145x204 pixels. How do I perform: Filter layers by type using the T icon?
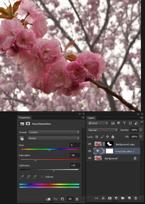click(x=124, y=123)
